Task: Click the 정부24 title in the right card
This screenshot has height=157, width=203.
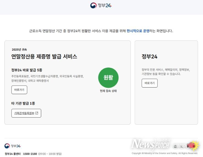Action: (x=150, y=57)
